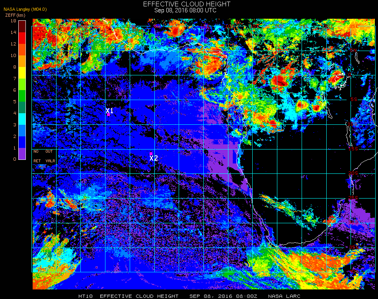Click the X1 magenta marker on the map
The image size is (378, 299).
coord(109,115)
